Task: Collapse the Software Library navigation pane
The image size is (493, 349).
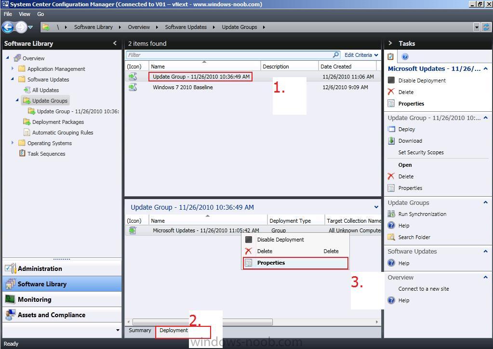Action: pos(115,43)
